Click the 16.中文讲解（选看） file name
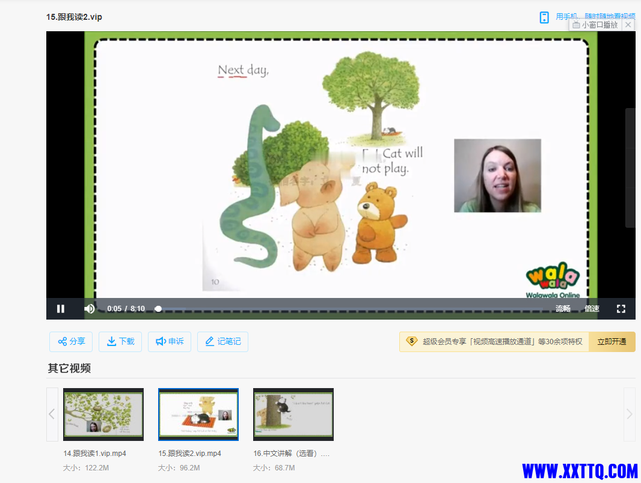 pos(291,454)
